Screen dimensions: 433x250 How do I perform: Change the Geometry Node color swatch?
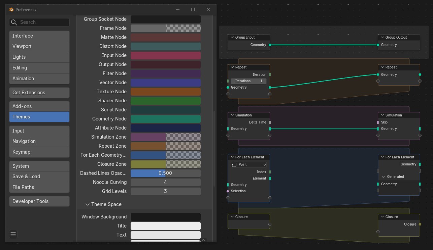(x=166, y=119)
